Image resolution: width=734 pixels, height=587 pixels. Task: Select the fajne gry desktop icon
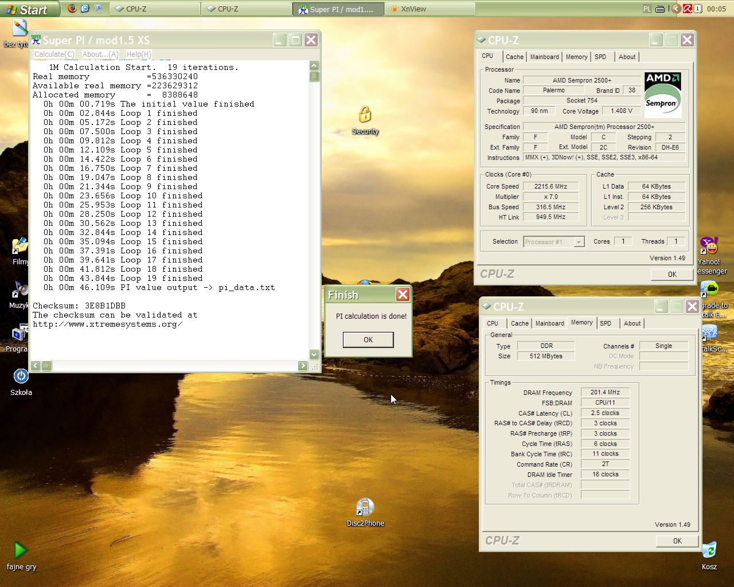tap(21, 556)
